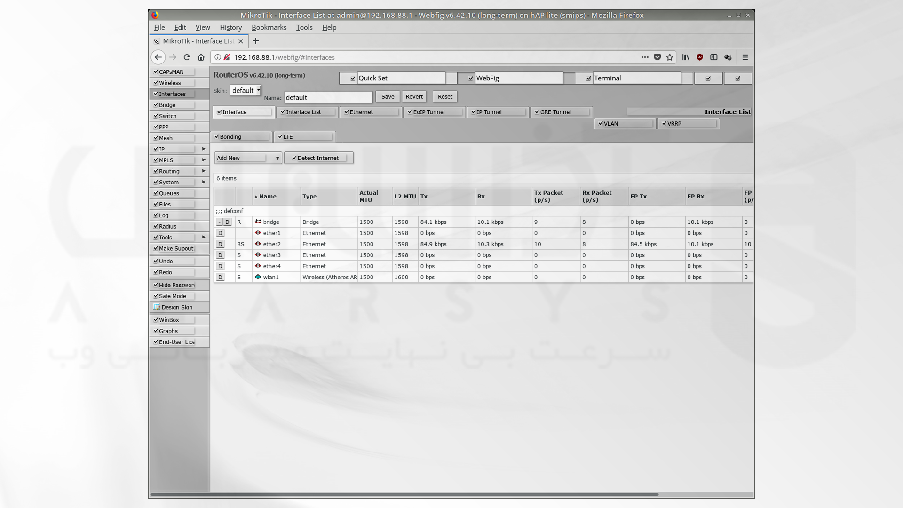The image size is (903, 508).
Task: Open the Bookmarks menu
Action: [x=269, y=27]
